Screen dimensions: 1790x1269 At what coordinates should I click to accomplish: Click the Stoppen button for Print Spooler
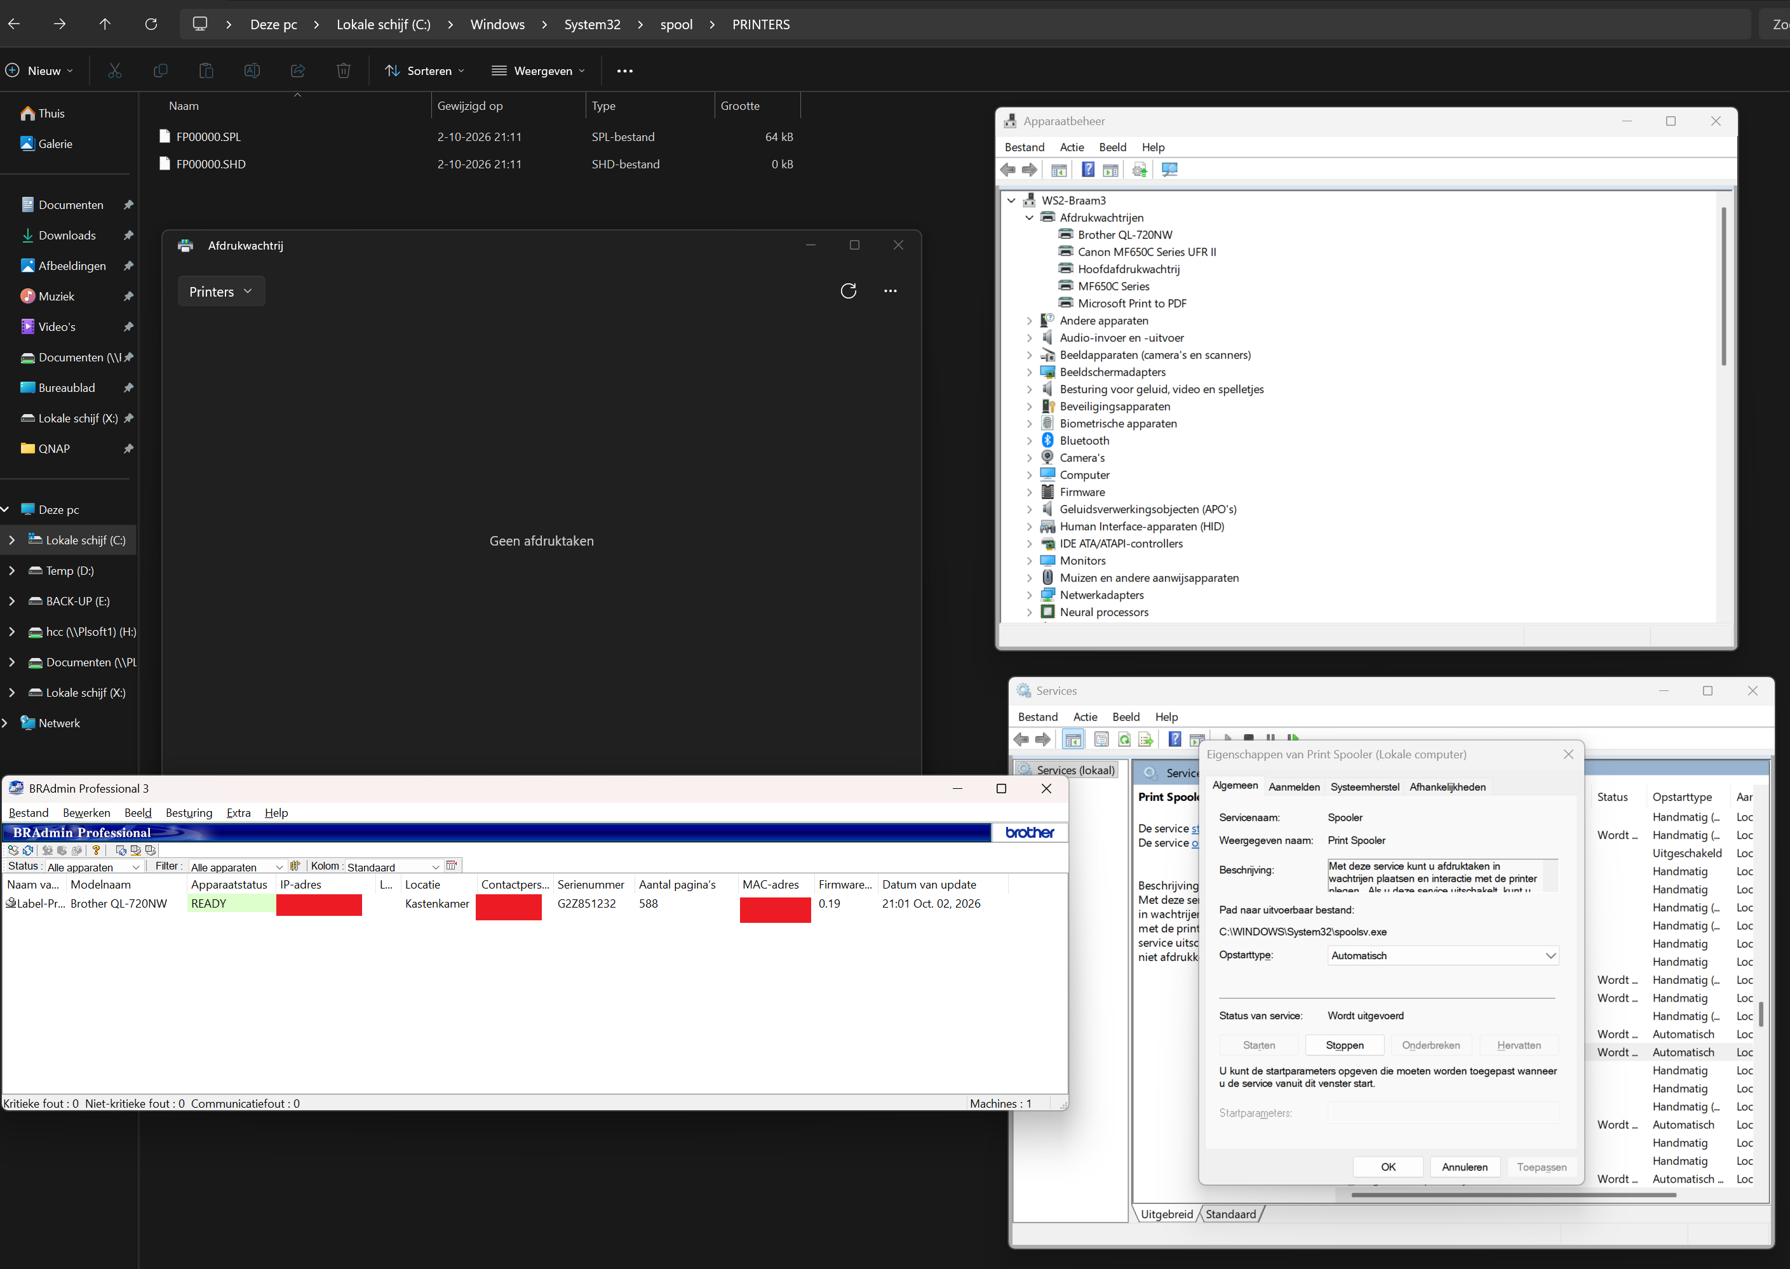click(x=1344, y=1045)
